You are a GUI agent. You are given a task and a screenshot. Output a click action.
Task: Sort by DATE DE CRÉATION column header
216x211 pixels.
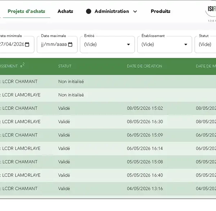[x=144, y=66]
